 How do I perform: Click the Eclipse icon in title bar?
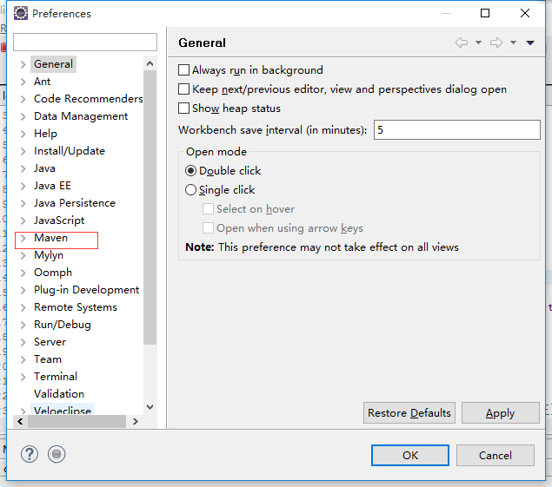point(20,13)
